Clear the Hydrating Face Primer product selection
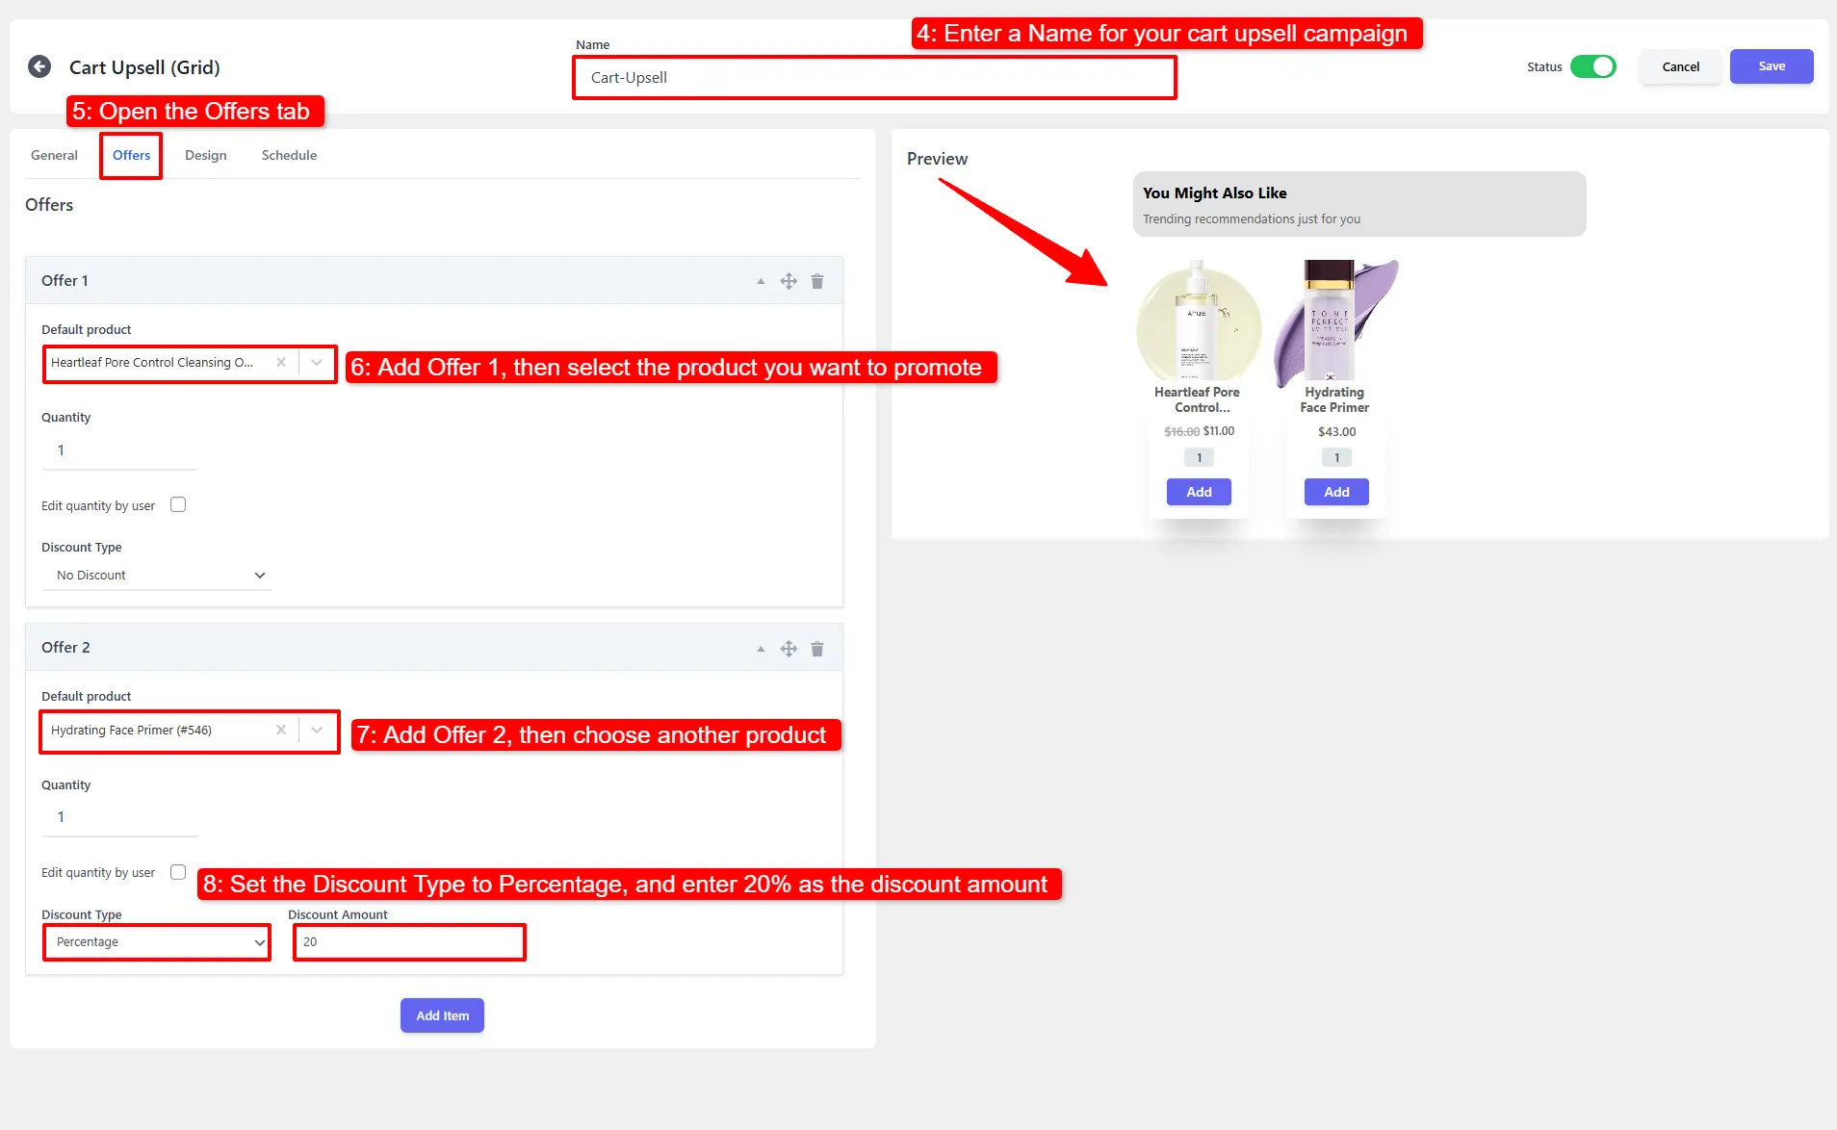The height and width of the screenshot is (1130, 1837). click(x=281, y=731)
